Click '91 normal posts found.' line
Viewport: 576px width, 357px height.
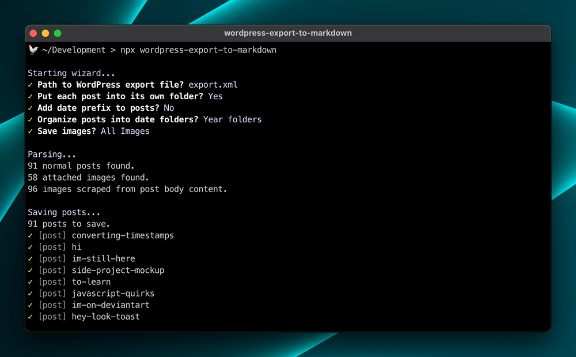tap(81, 166)
